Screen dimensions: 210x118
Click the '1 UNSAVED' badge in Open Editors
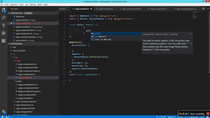[x=28, y=13]
